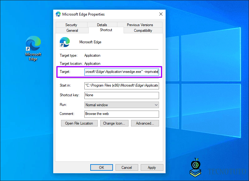The image size is (249, 181).
Task: Open the Advanced... shortcut options
Action: point(145,123)
